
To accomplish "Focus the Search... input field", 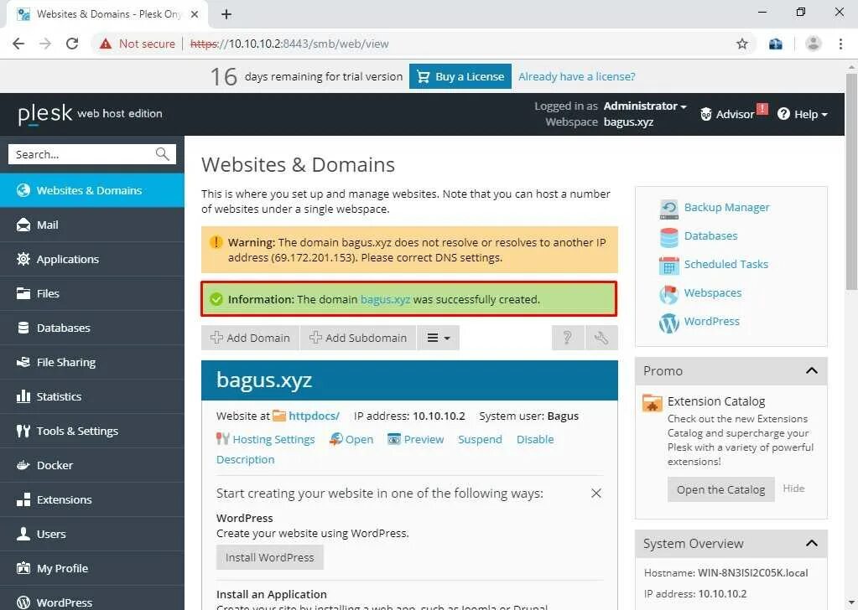I will [92, 154].
